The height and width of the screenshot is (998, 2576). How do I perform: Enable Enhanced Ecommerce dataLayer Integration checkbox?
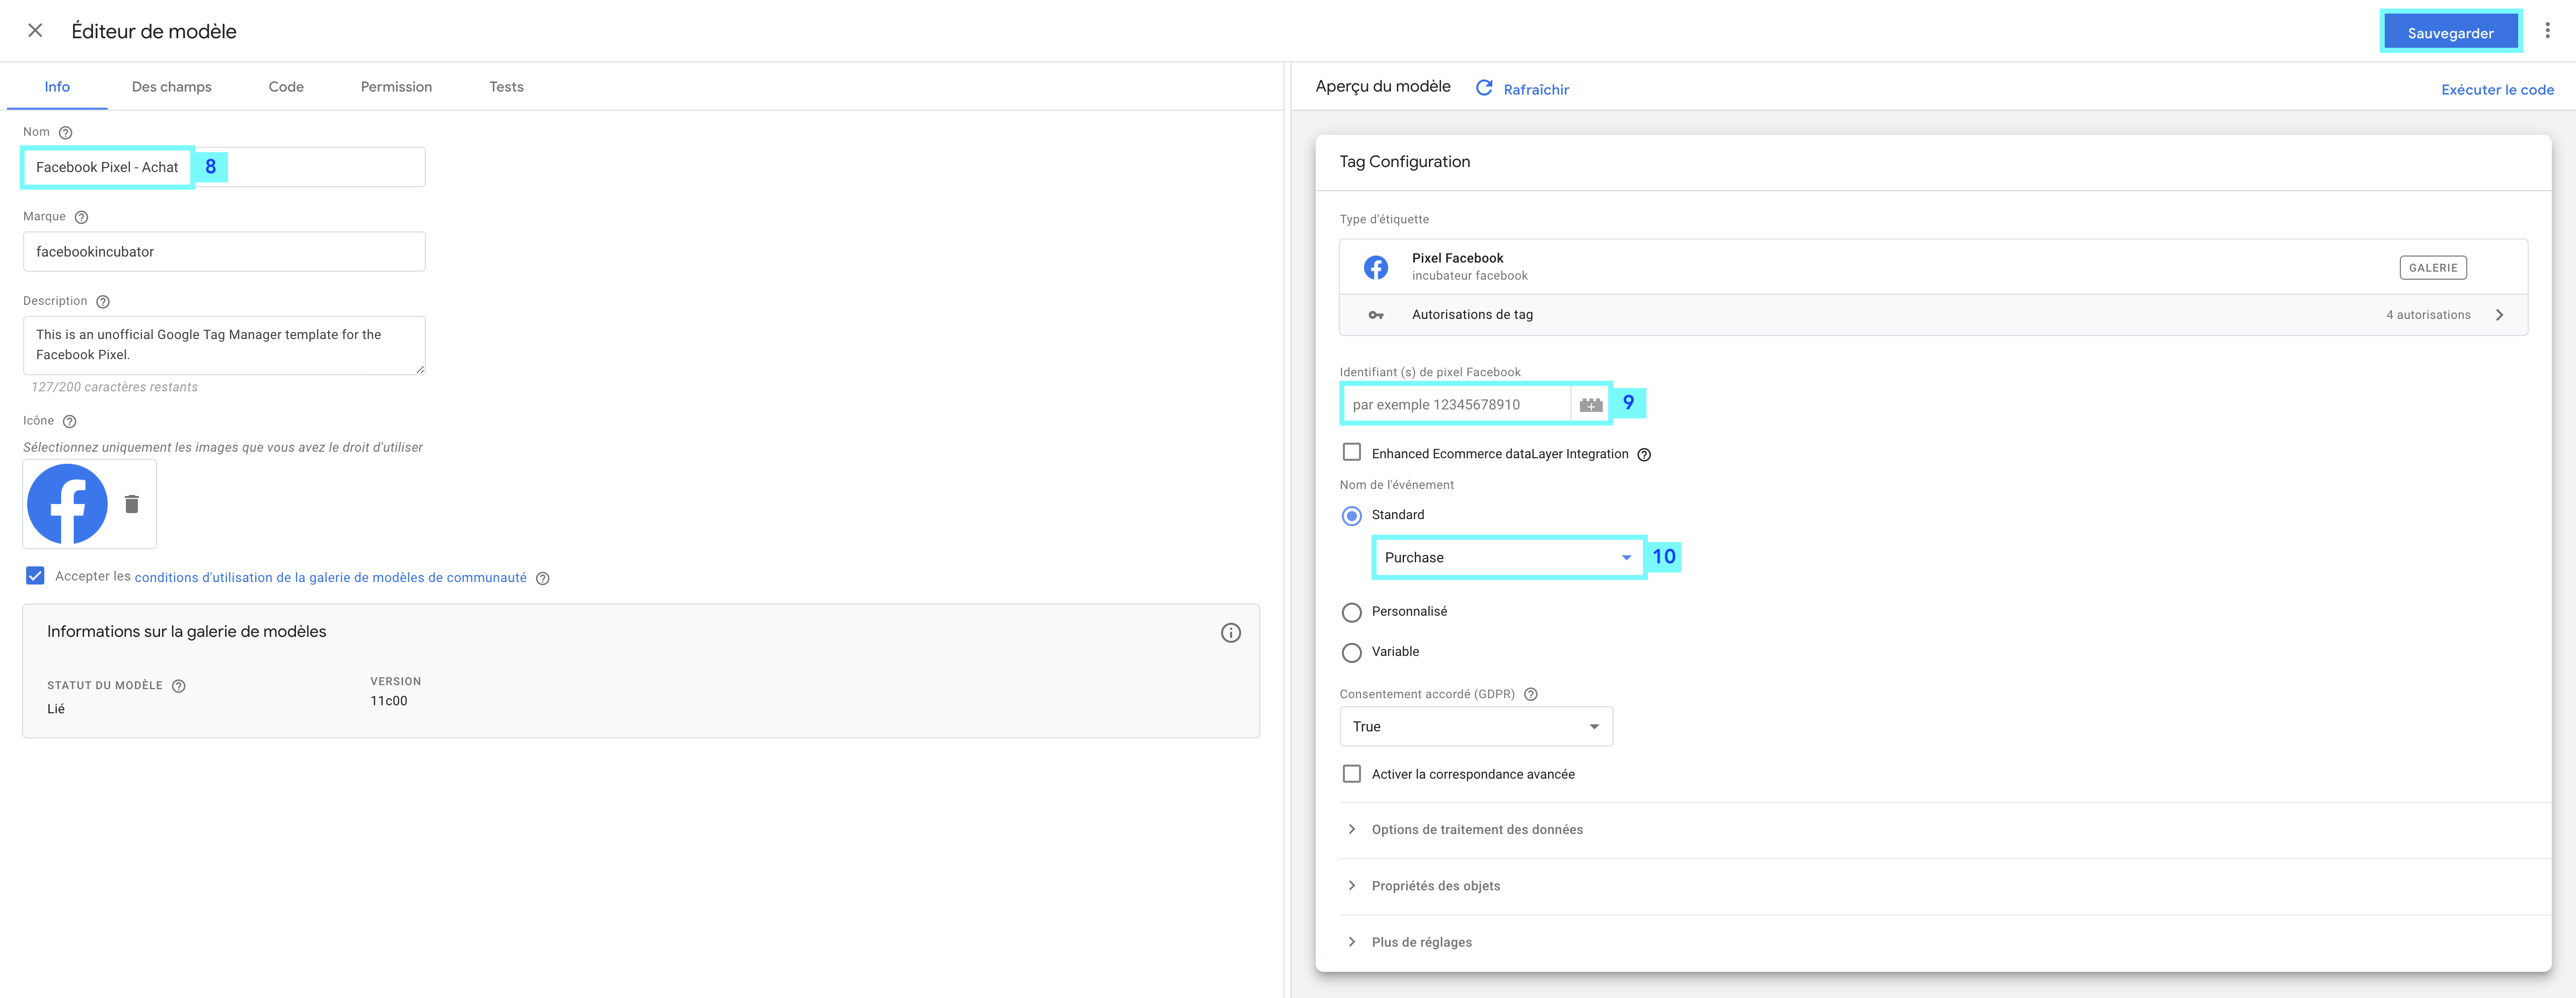(x=1352, y=453)
